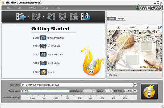The image size is (164, 108).
Task: Open the DVD Type dropdown arrow
Action: pyautogui.click(x=135, y=91)
